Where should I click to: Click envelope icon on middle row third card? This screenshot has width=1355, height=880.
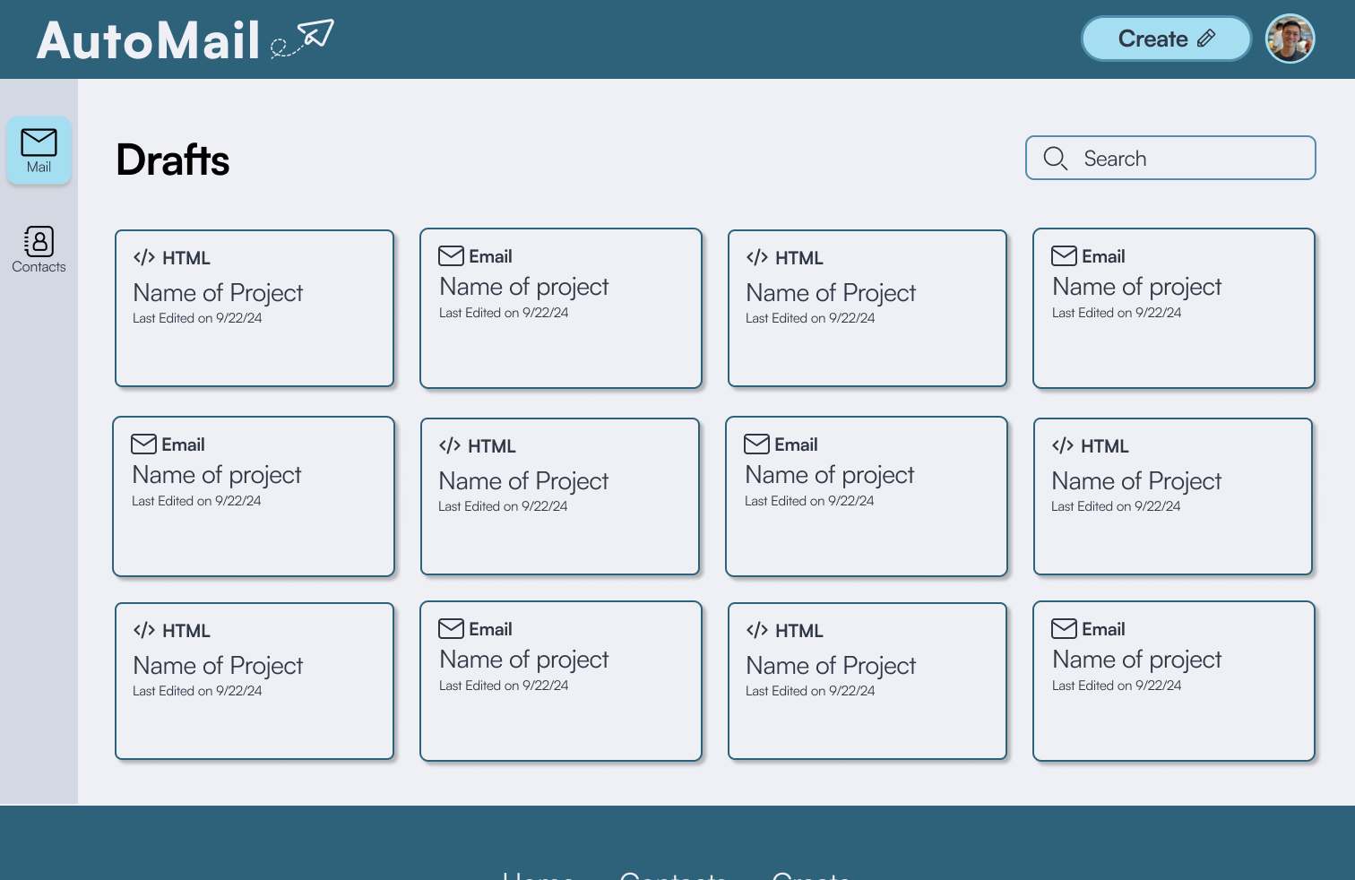(756, 444)
